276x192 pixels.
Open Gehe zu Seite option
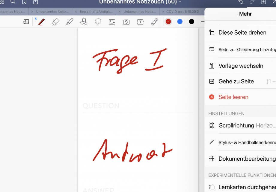[236, 82]
